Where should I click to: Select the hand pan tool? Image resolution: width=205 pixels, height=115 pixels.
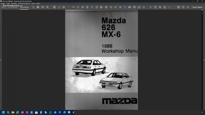click(x=155, y=7)
